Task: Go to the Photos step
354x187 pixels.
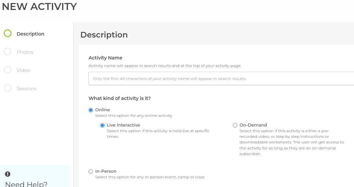Action: [25, 52]
